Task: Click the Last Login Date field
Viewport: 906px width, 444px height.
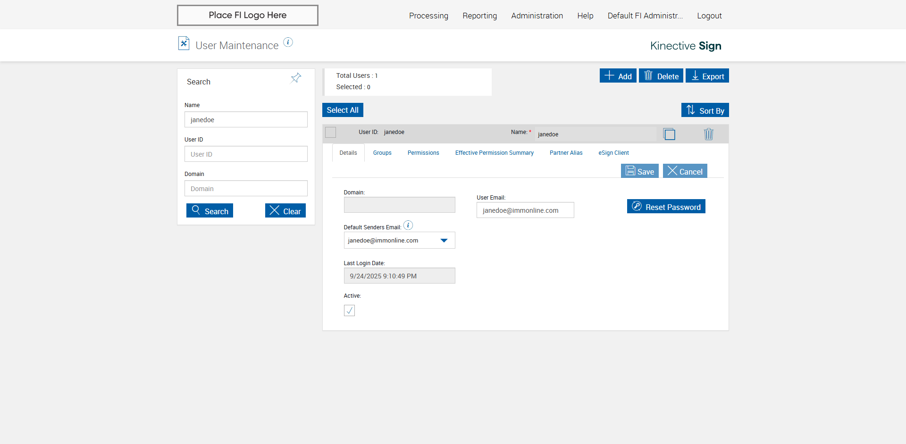Action: 399,276
